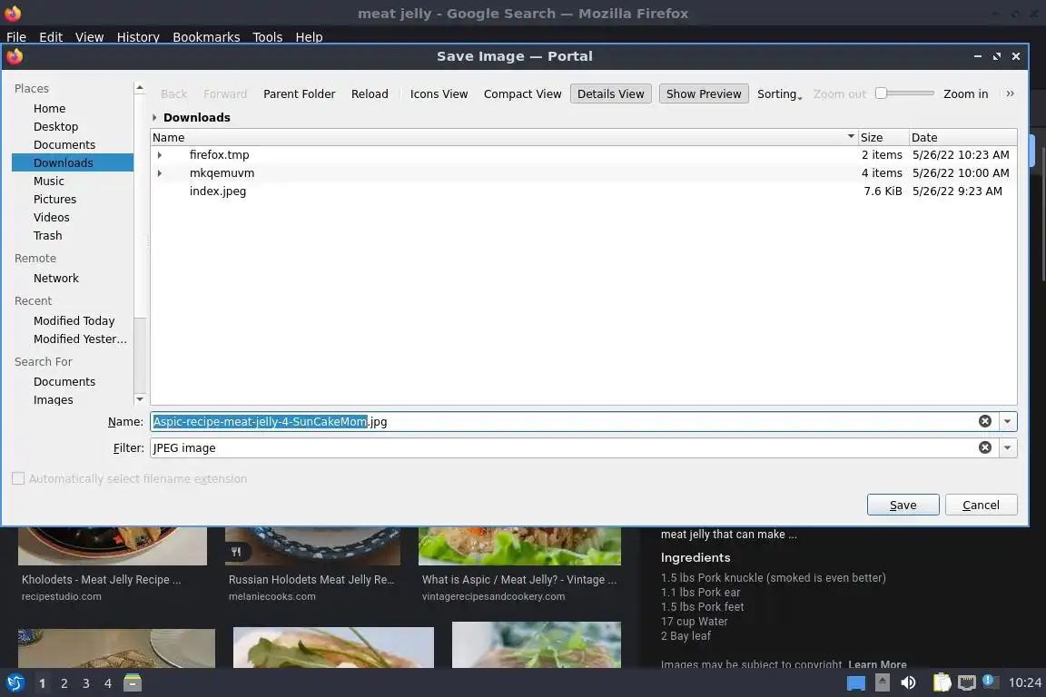Click the wired network tray icon

pyautogui.click(x=967, y=682)
